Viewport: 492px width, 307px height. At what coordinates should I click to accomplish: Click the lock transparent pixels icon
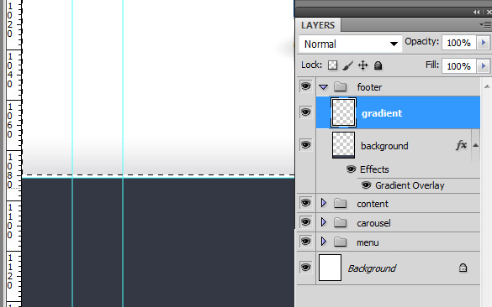(x=332, y=65)
